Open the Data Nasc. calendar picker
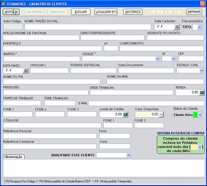Image resolution: width=207 pixels, height=186 pixels. pos(25,71)
